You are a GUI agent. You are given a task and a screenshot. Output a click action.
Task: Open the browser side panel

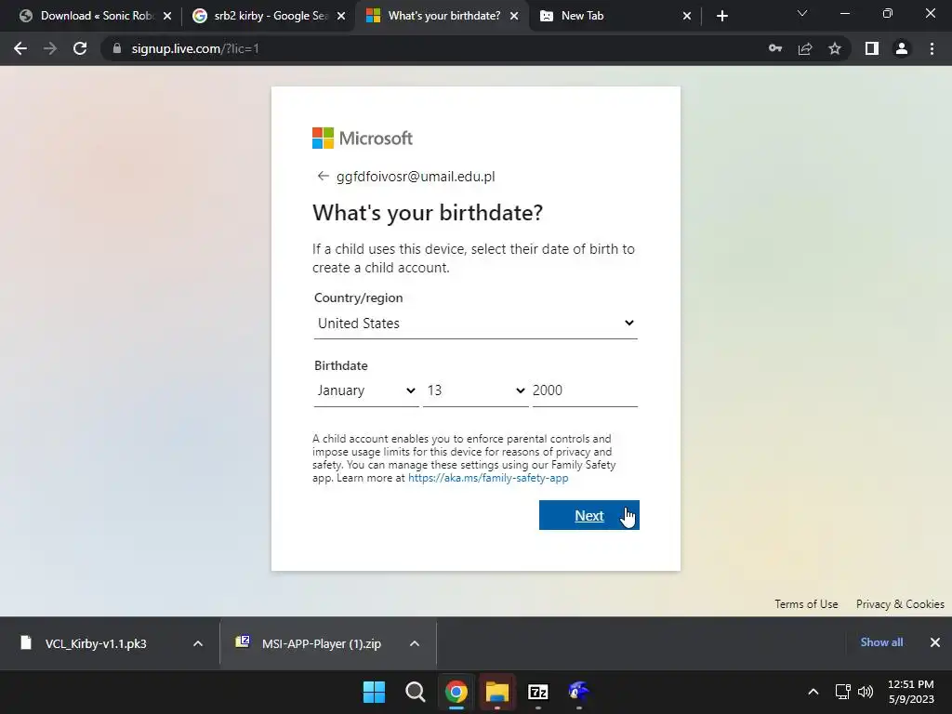872,48
